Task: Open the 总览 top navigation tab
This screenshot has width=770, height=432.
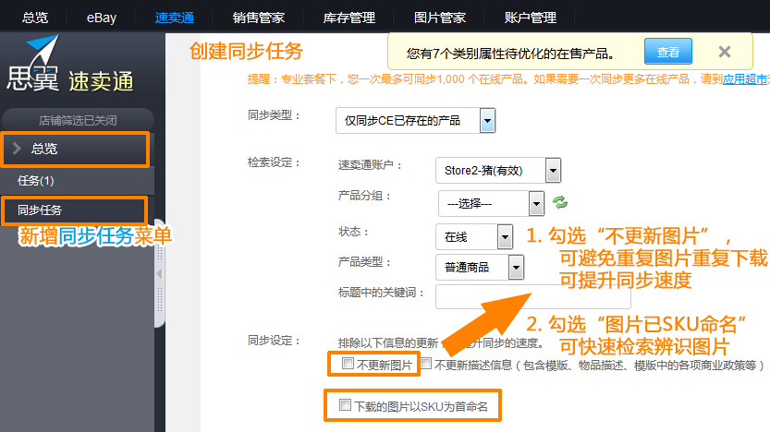Action: (x=35, y=18)
